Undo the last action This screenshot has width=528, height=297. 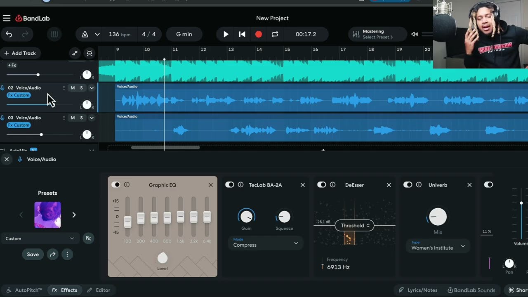pos(9,34)
